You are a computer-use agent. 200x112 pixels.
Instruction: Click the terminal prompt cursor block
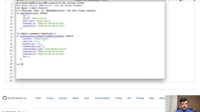click(x=22, y=64)
